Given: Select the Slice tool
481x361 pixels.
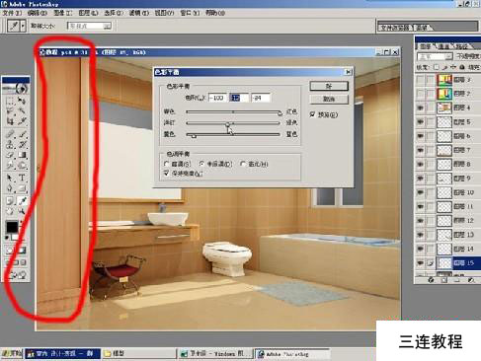Looking at the screenshot, I should click(22, 121).
